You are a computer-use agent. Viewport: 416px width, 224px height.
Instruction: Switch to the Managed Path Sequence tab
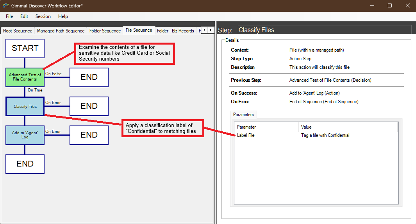pyautogui.click(x=61, y=31)
